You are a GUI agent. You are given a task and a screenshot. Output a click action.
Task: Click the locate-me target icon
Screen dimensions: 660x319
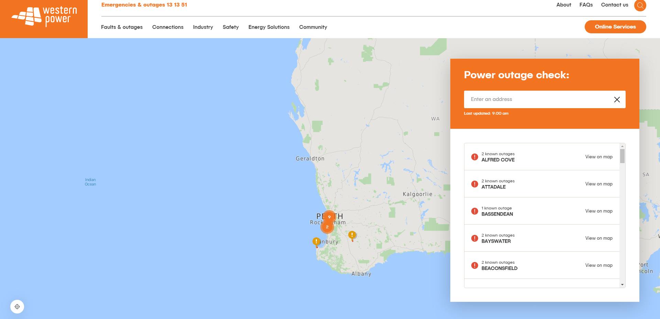[x=17, y=307]
